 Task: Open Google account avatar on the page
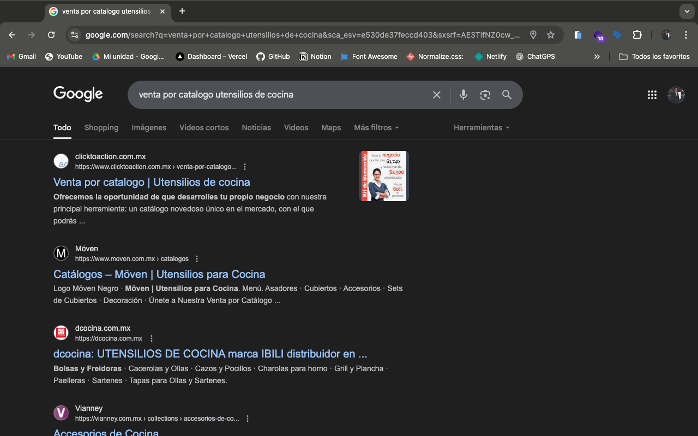tap(676, 95)
